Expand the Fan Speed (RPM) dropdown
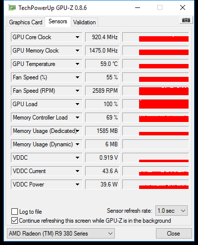Viewport: 198px width, 245px height. (x=77, y=91)
